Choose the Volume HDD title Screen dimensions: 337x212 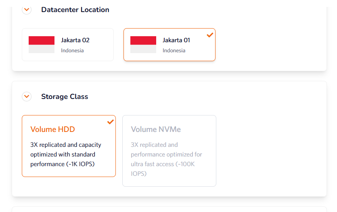[52, 129]
